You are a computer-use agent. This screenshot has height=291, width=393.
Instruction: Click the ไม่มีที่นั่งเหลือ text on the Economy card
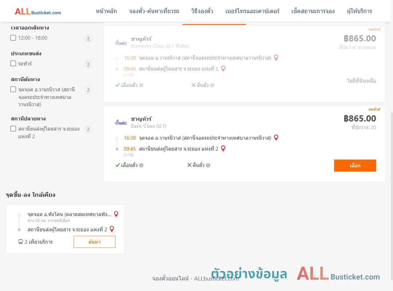click(361, 81)
